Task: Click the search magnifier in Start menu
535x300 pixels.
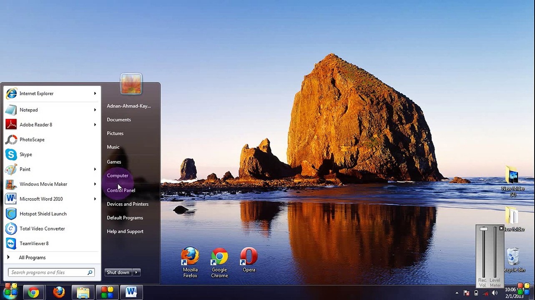Action: (90, 272)
